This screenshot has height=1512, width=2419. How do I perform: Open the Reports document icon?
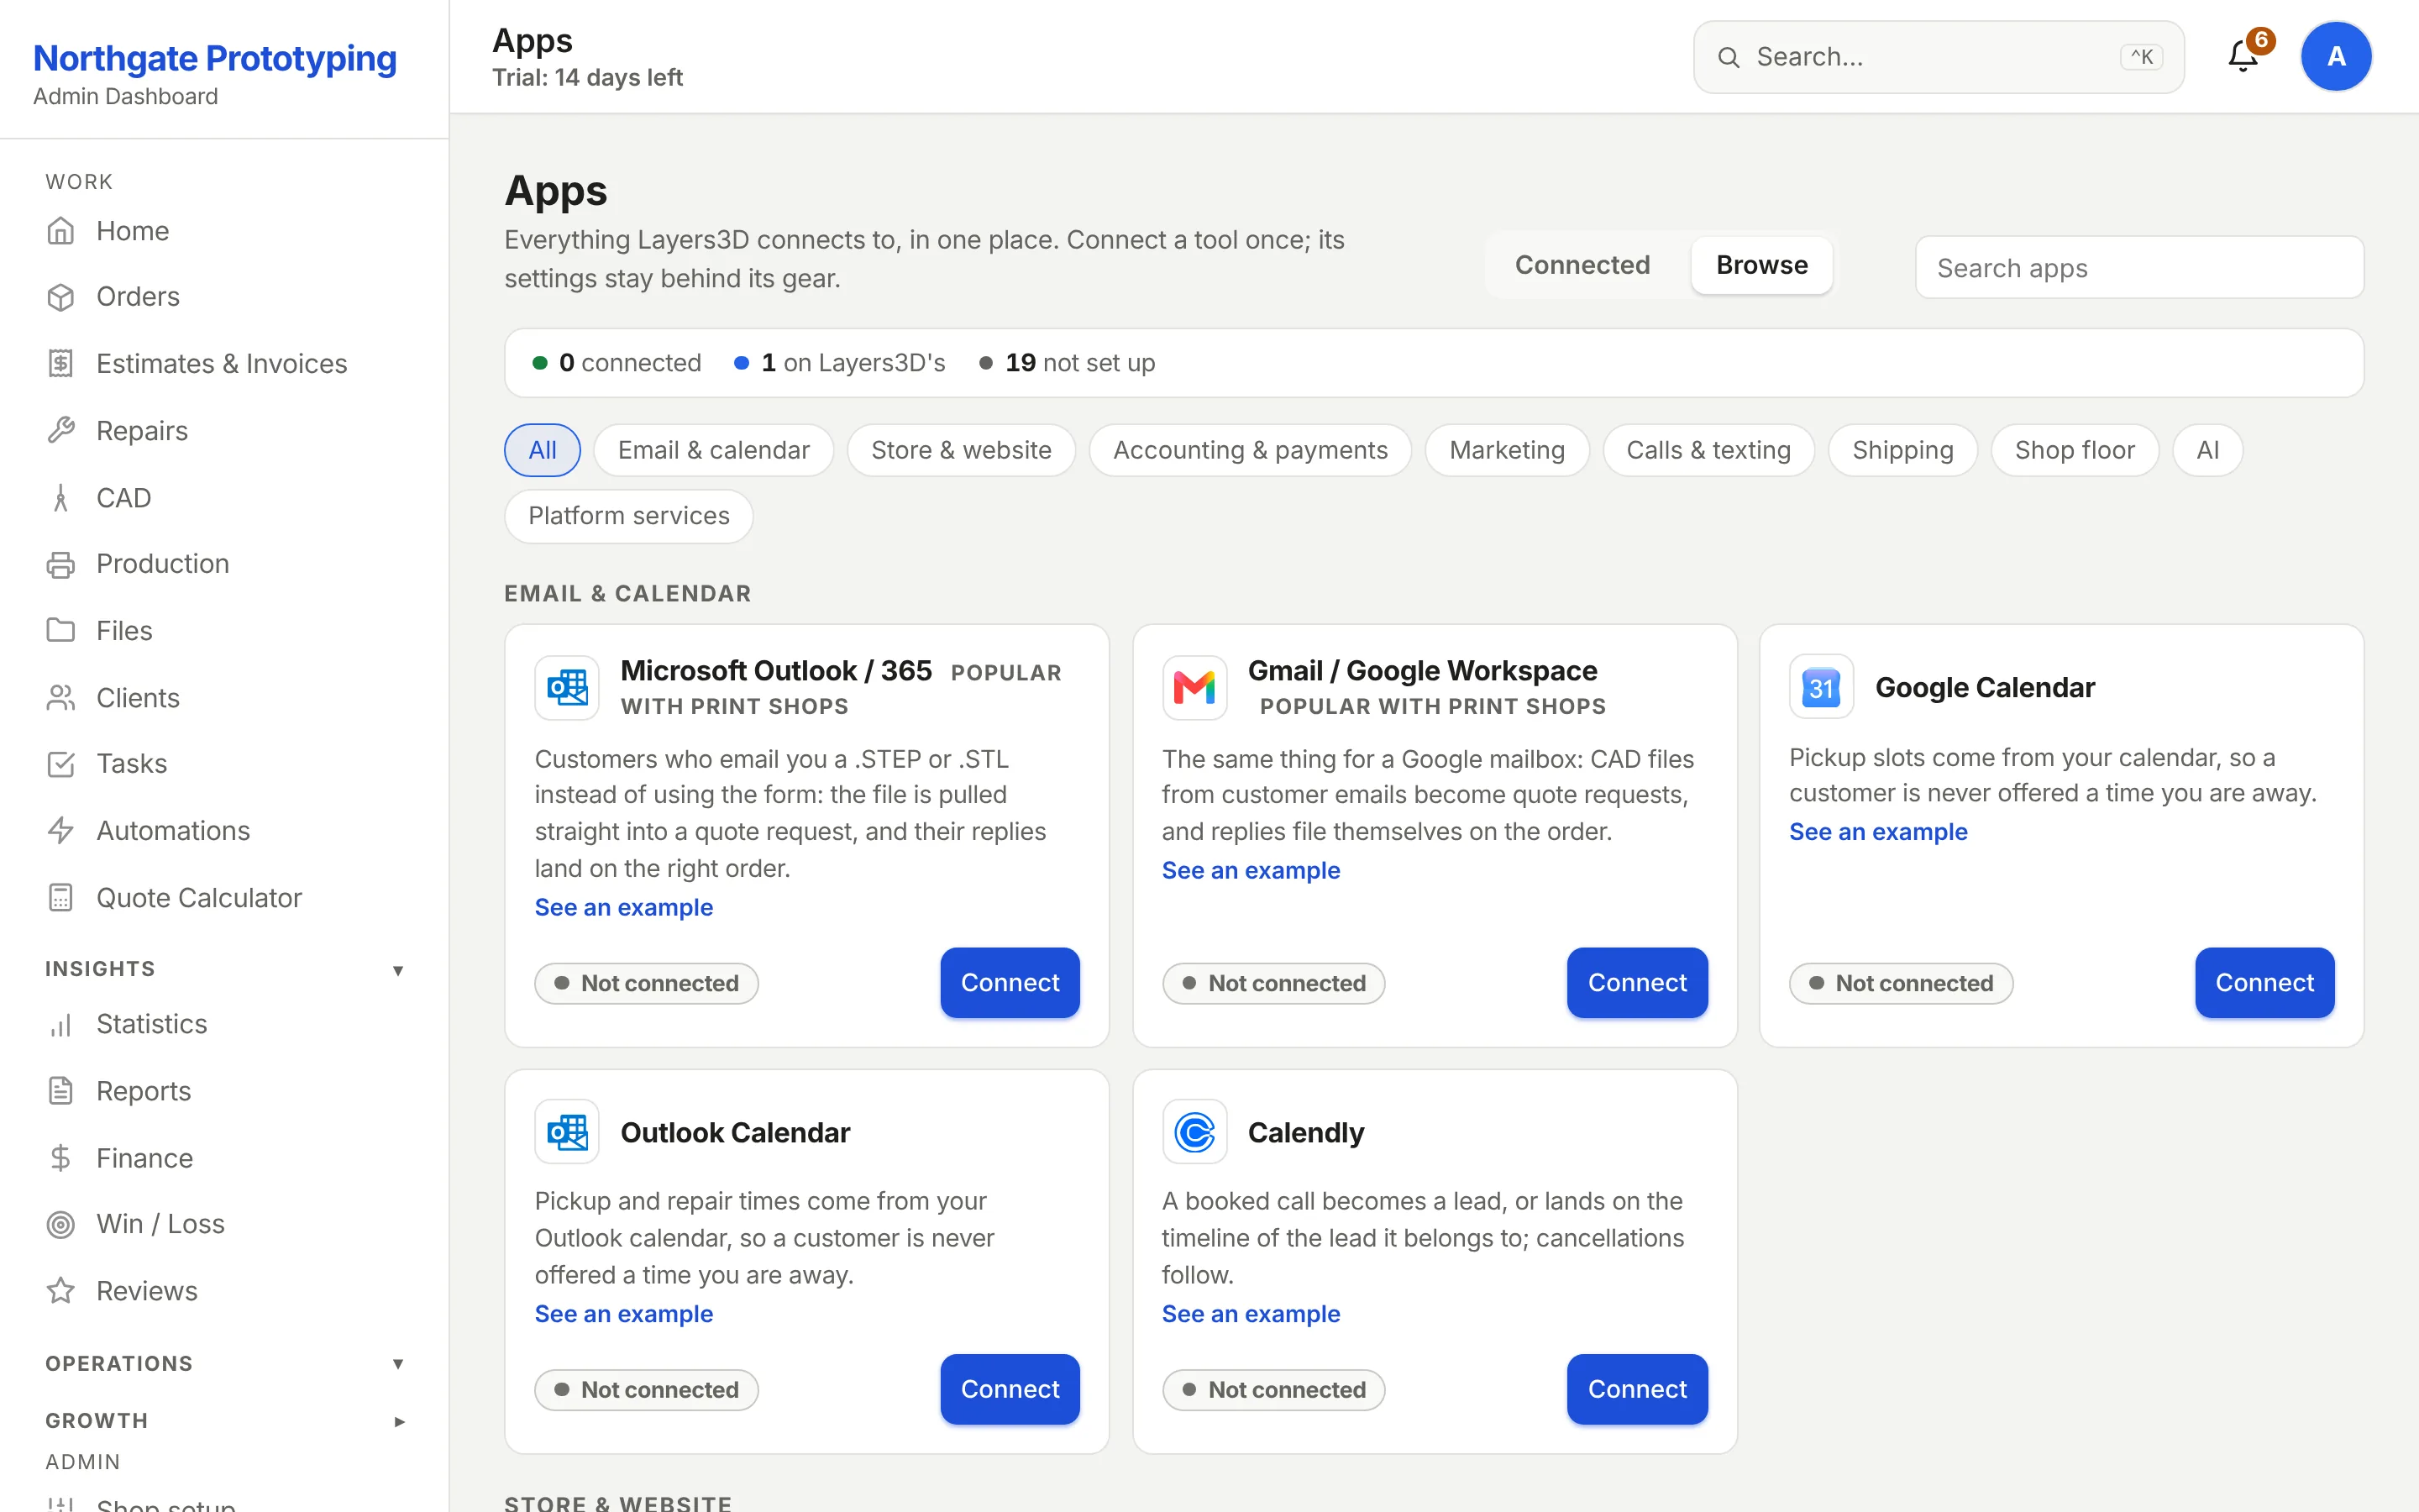click(61, 1091)
